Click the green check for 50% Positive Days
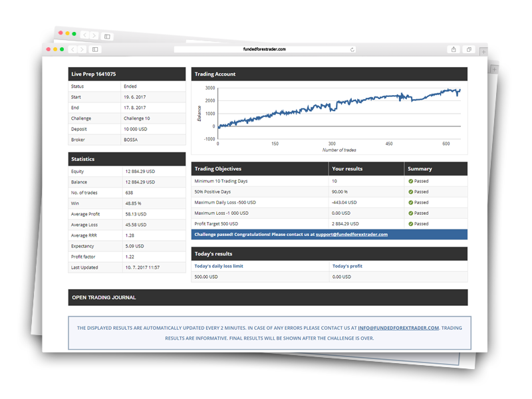Viewport: 532px width, 399px height. [410, 192]
